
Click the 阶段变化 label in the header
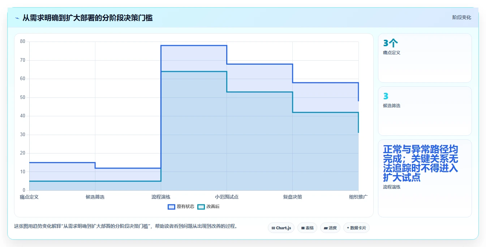pos(461,17)
